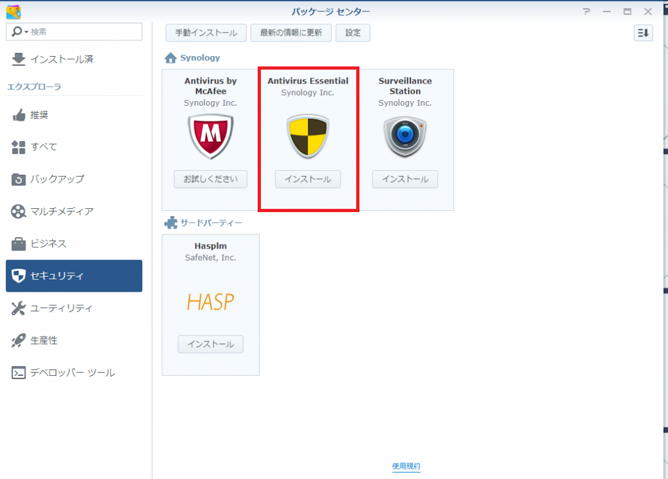Image resolution: width=668 pixels, height=479 pixels.
Task: Click the backup icon beside バックアップ
Action: coord(18,179)
